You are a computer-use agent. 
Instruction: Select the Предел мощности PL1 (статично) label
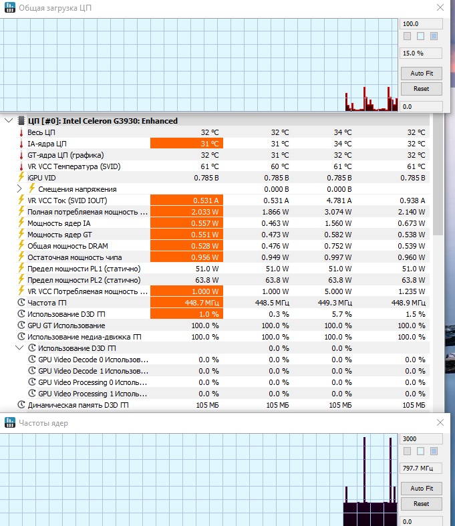[84, 269]
